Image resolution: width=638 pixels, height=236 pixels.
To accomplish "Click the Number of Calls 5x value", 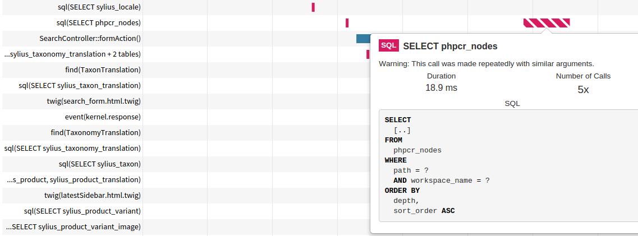I will (x=583, y=90).
